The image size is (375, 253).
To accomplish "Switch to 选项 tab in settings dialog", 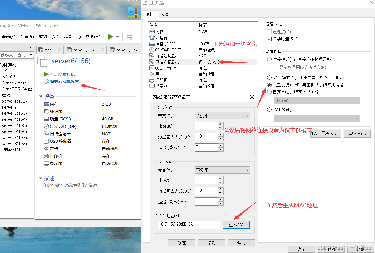I will pos(165,14).
